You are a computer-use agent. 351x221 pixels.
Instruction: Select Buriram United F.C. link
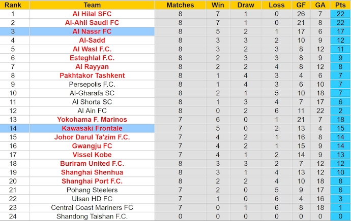pyautogui.click(x=92, y=163)
